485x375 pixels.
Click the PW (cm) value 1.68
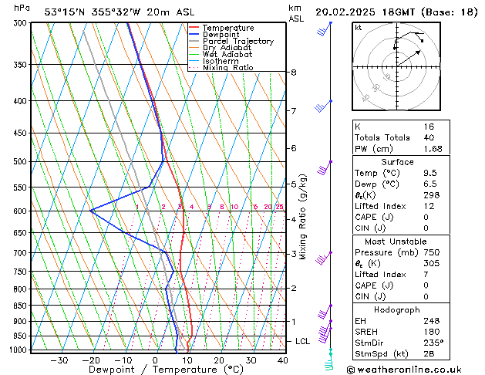[x=433, y=149]
